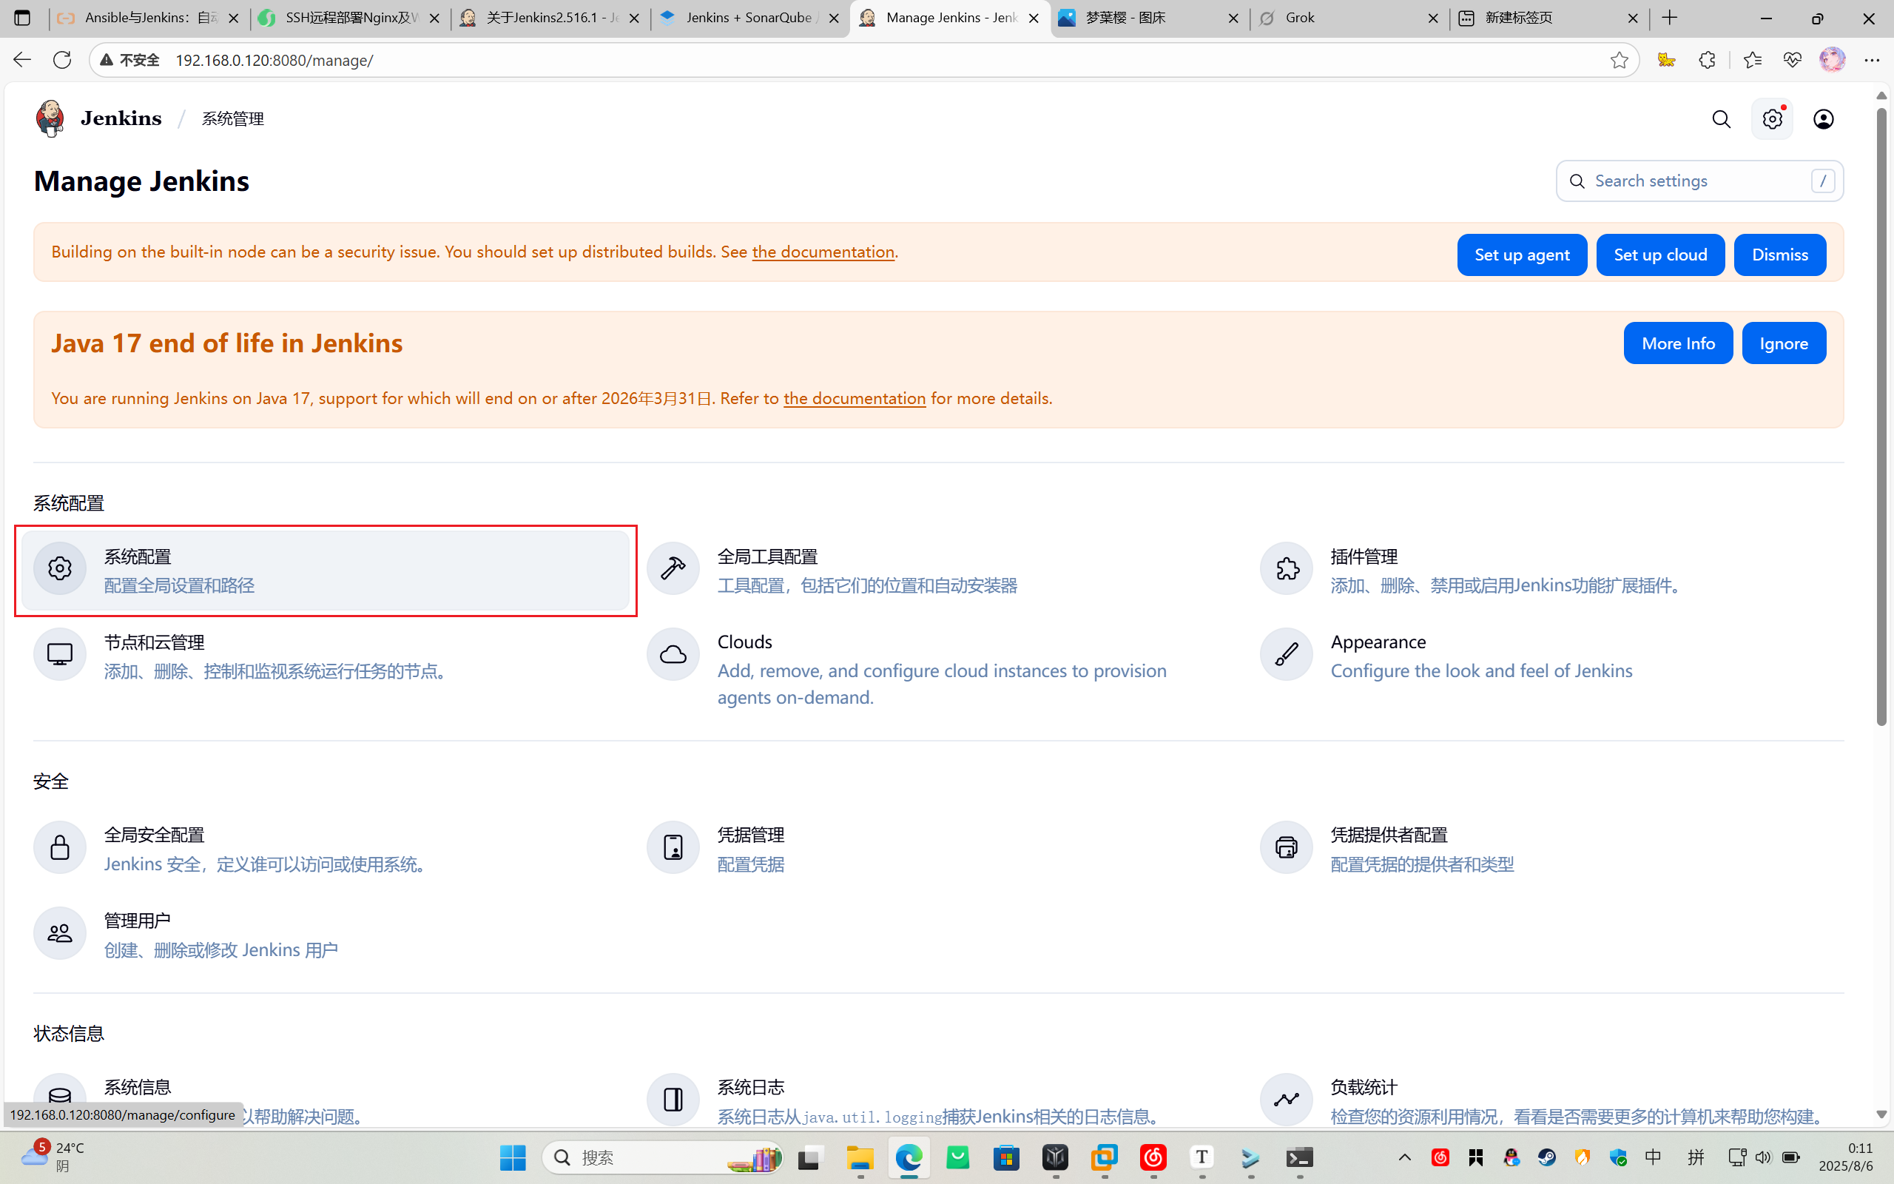The height and width of the screenshot is (1184, 1894).
Task: Open 凭据管理 ID card icon
Action: tap(673, 847)
